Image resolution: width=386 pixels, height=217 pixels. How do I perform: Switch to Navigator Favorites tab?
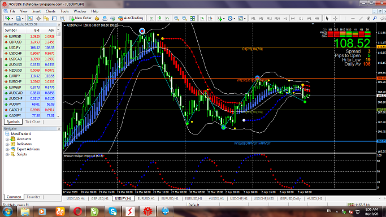coord(33,197)
